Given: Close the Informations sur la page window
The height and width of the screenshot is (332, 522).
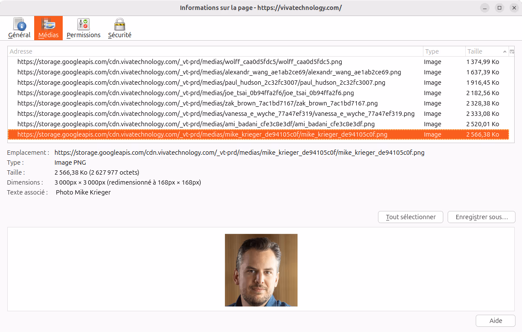Looking at the screenshot, I should click(514, 8).
